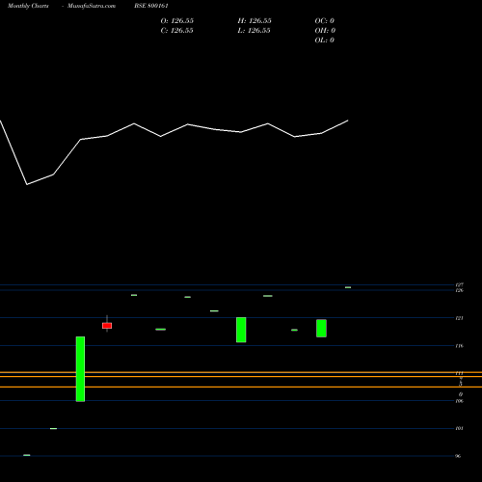This screenshot has height=482, width=482.
Task: Select the close value "C: 126.55"
Action: pyautogui.click(x=176, y=31)
